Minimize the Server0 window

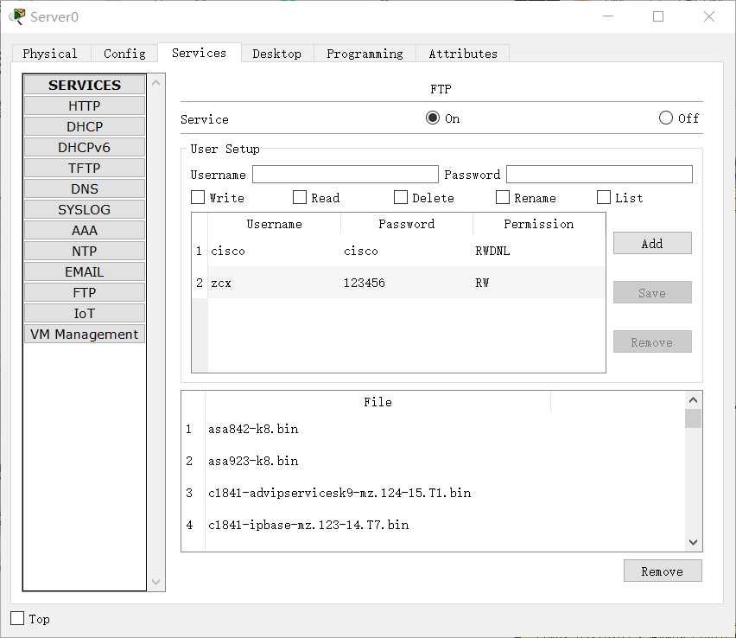tap(608, 16)
